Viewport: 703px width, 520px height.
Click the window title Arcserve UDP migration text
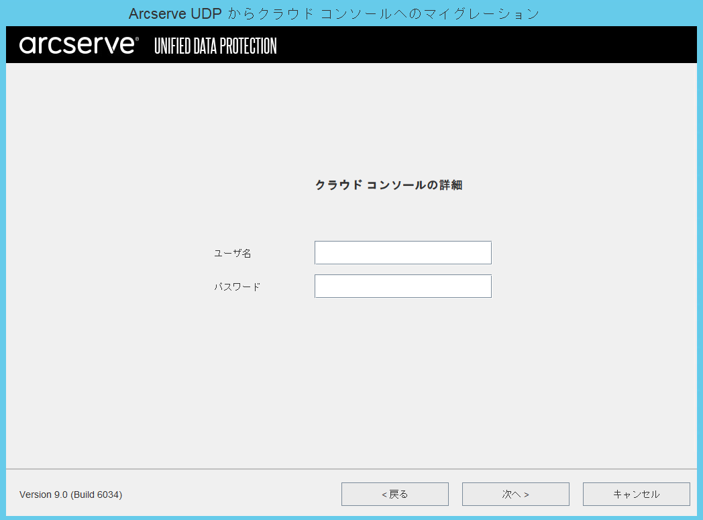click(x=334, y=13)
